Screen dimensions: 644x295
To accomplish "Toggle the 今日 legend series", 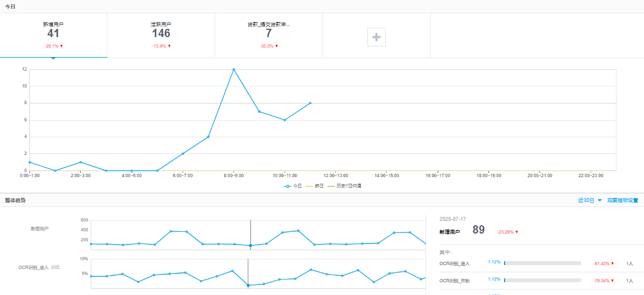I will tap(293, 186).
